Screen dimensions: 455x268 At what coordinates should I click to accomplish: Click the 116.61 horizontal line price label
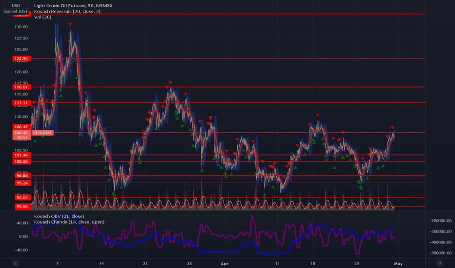coord(21,87)
